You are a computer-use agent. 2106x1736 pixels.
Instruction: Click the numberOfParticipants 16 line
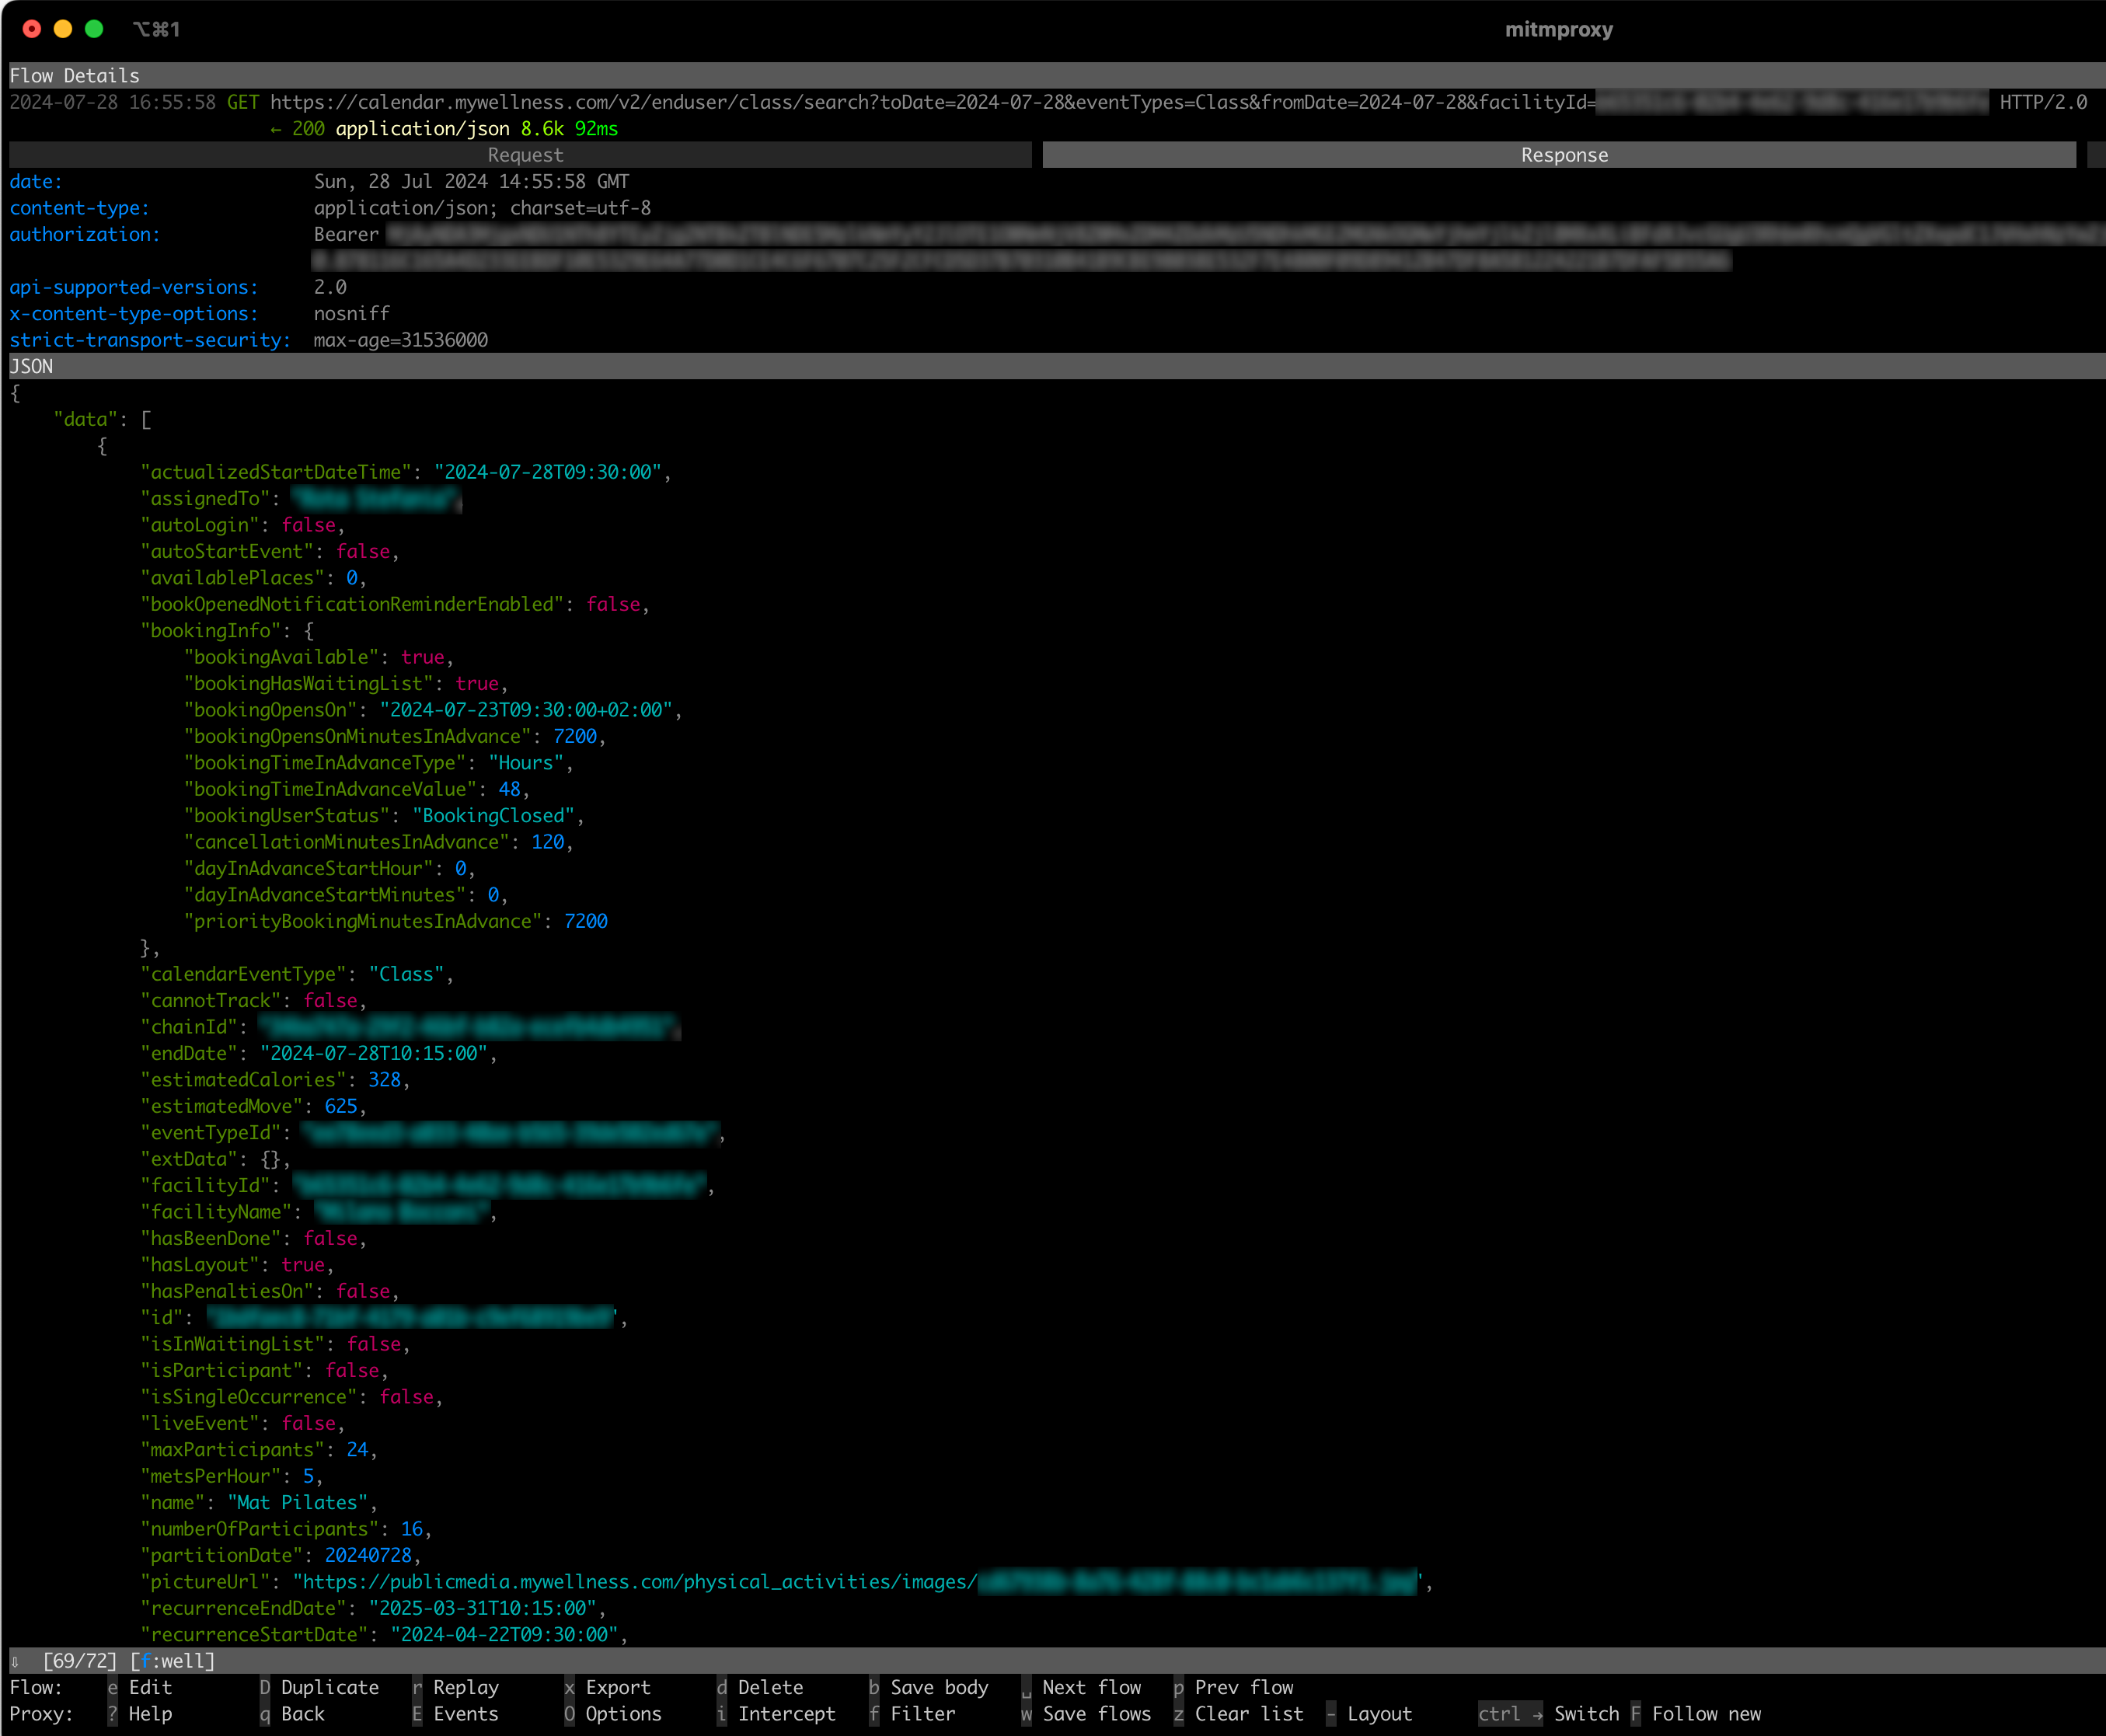click(286, 1529)
